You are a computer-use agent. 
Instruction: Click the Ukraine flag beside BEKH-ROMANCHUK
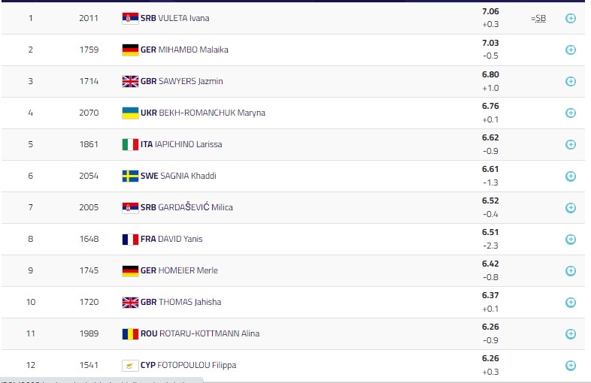129,113
